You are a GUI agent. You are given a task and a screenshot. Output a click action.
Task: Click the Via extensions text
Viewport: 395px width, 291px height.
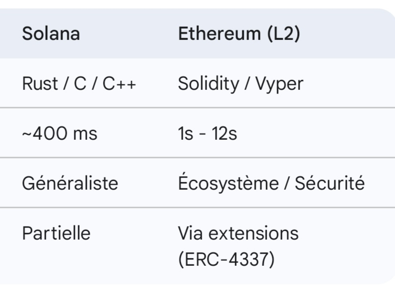(x=238, y=233)
